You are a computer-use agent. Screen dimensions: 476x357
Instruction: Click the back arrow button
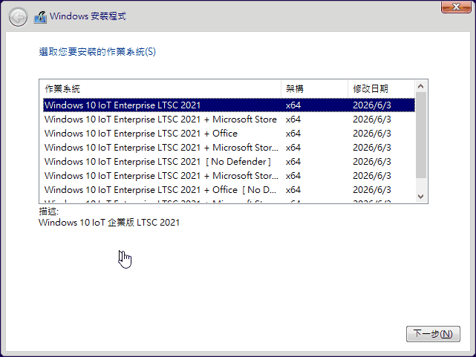click(x=19, y=17)
